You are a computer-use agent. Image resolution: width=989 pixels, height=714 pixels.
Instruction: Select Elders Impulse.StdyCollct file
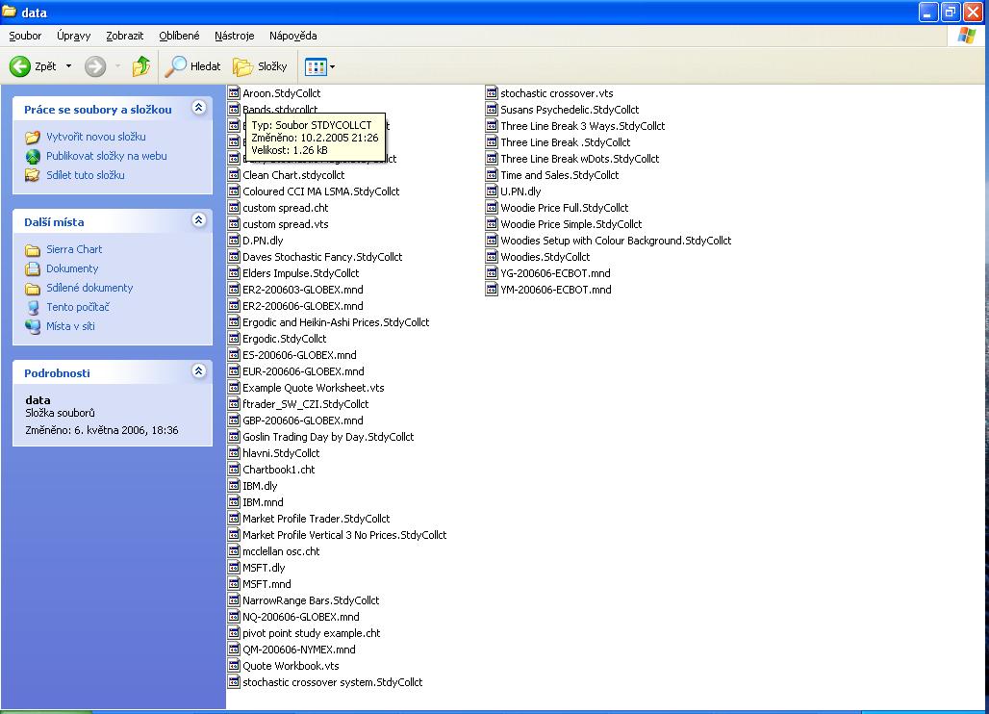click(x=301, y=273)
